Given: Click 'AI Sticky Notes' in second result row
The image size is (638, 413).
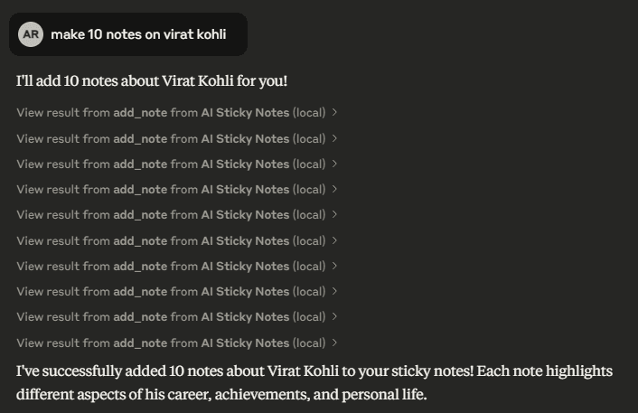Looking at the screenshot, I should pos(245,139).
